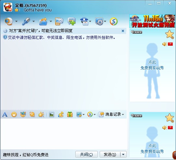Viewport: 176px width, 160px height.
Task: Click the signature text Gotta have you
Action: (x=38, y=10)
